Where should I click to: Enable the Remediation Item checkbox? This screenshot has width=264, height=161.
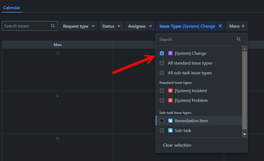click(x=162, y=121)
